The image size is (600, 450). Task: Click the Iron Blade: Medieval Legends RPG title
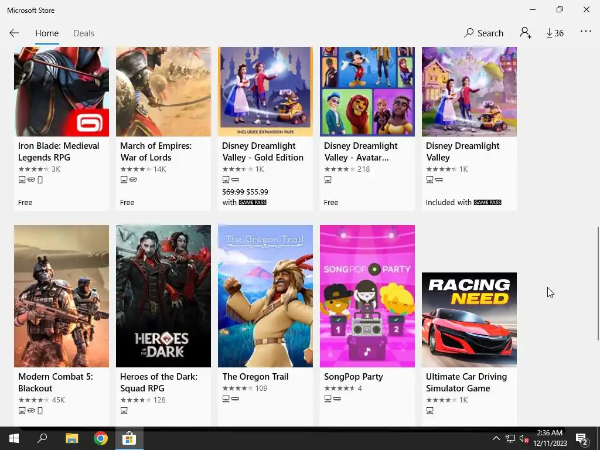(x=59, y=152)
